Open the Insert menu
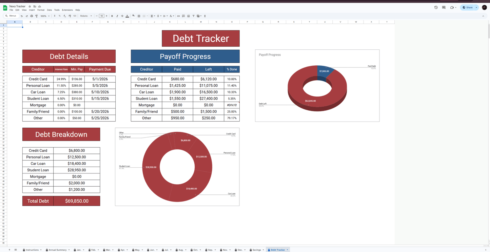Image resolution: width=490 pixels, height=252 pixels. [32, 10]
